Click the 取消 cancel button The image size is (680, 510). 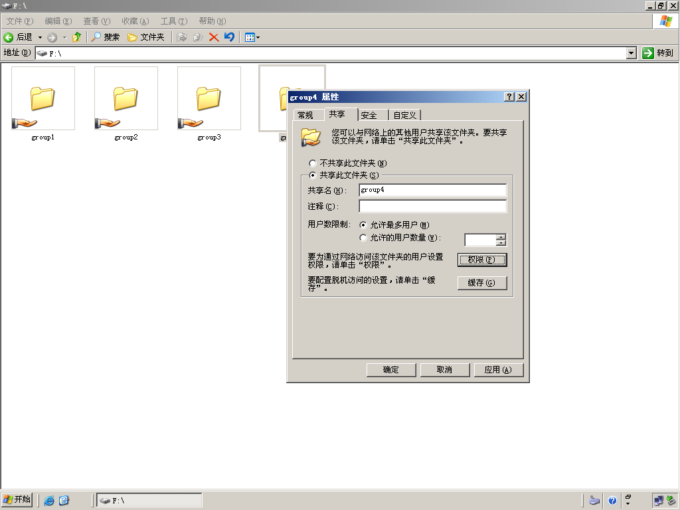[x=444, y=370]
